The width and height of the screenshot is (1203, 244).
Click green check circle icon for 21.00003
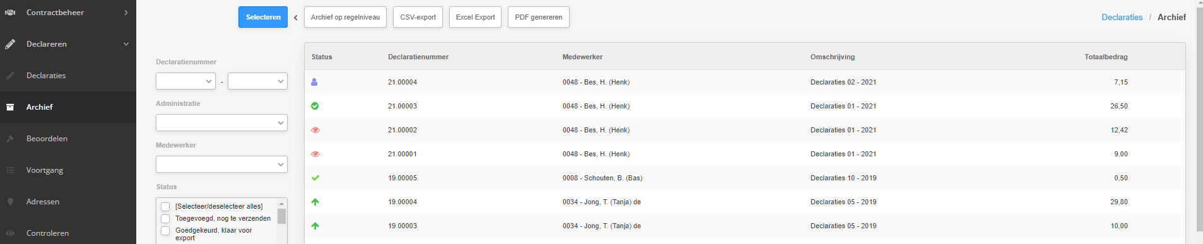click(x=315, y=106)
